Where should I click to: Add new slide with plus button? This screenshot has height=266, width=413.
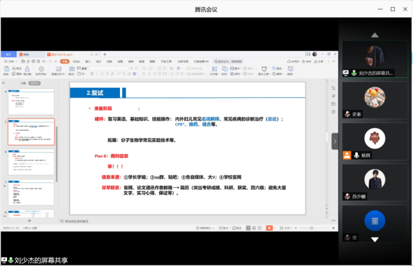click(28, 221)
